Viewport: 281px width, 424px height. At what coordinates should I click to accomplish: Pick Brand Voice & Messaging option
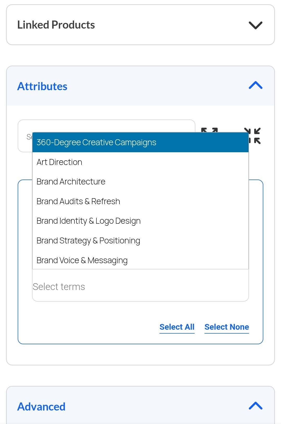[x=82, y=260]
